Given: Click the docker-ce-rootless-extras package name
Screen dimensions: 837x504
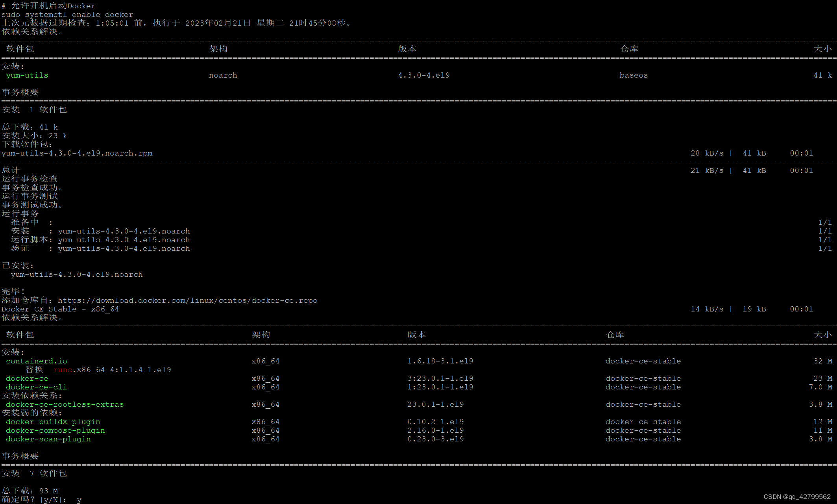Looking at the screenshot, I should coord(65,404).
